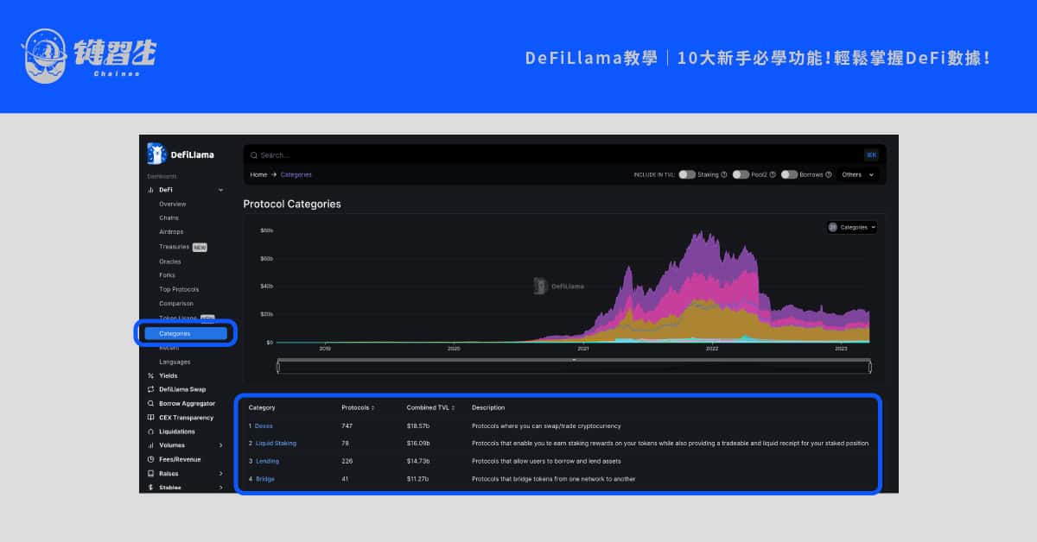Open Overview in the DeFi menu
The width and height of the screenshot is (1037, 542).
coord(172,204)
